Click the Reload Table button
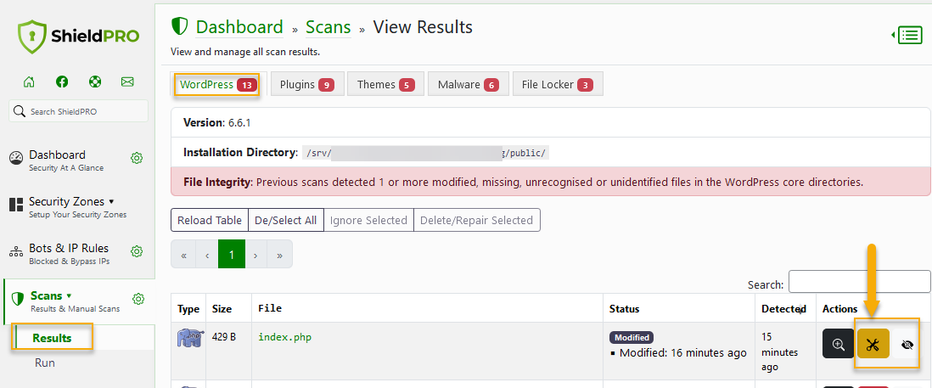932x388 pixels. 209,220
